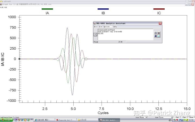Open the File menu in Analytic Assistant
Image resolution: width=195 pixels, height=122 pixels.
point(95,27)
